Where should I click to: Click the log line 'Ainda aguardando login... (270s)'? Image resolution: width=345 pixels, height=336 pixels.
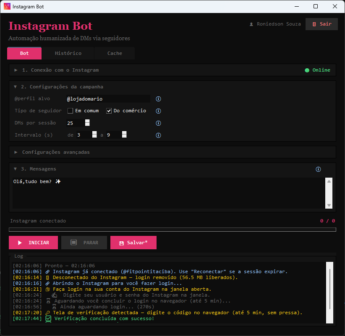pos(84,307)
